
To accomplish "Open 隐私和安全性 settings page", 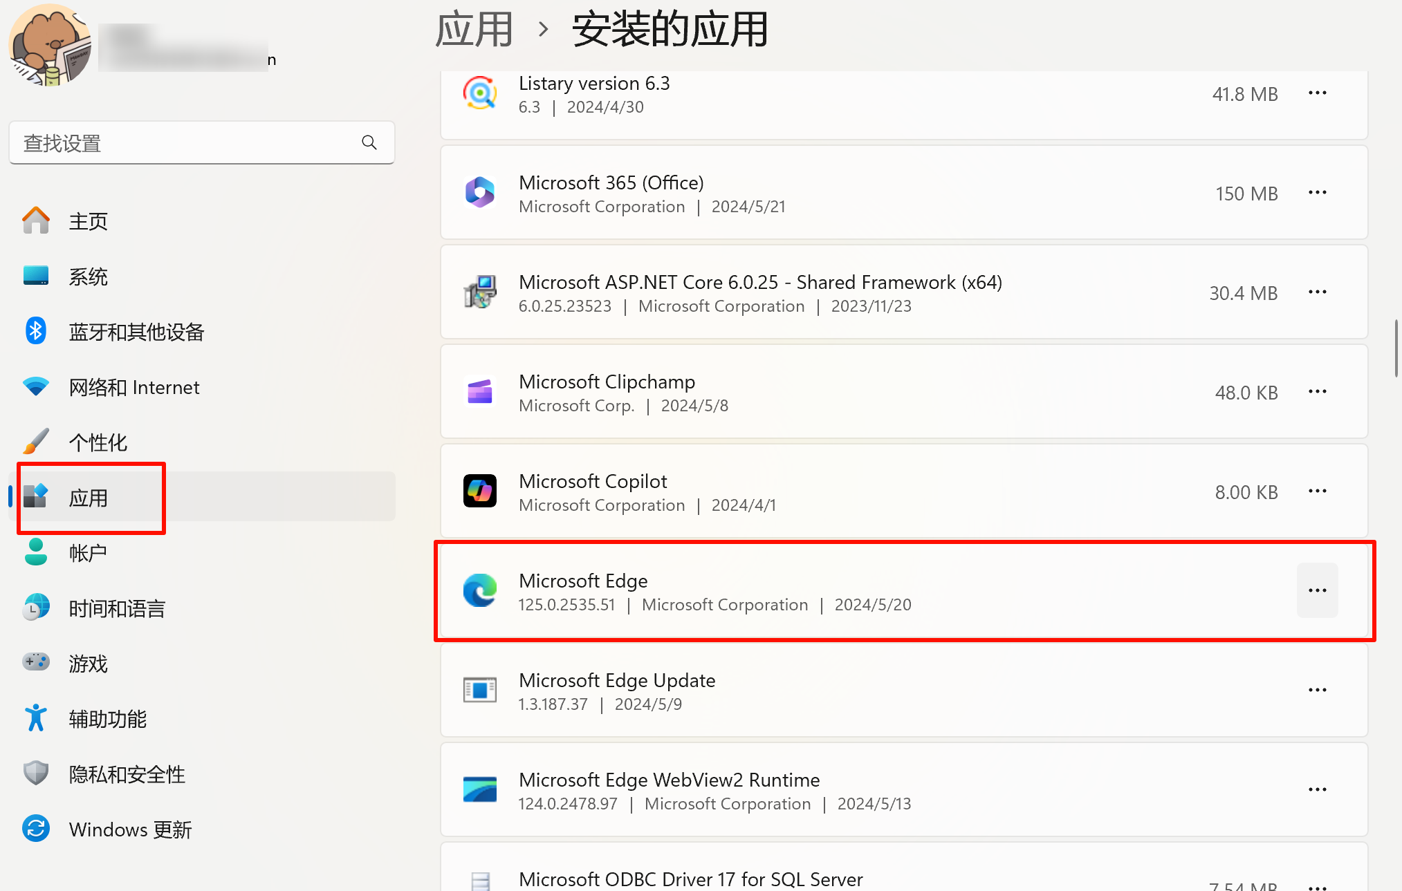I will [127, 774].
